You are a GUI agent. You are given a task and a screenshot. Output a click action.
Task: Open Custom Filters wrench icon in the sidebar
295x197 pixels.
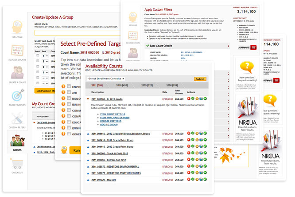pos(17,118)
